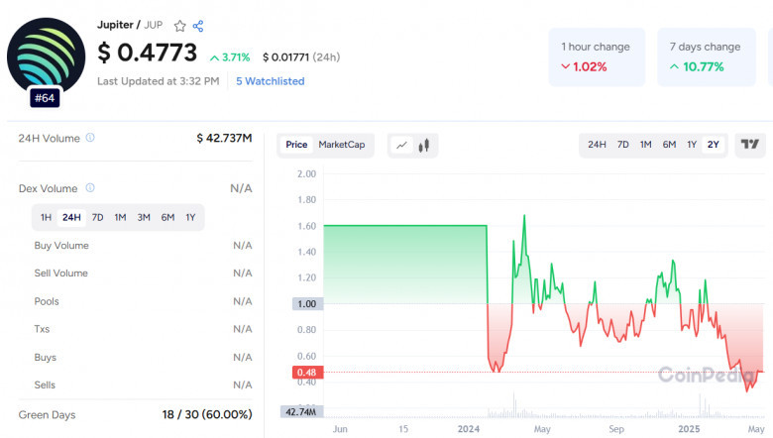Click the 3.71% change value
The height and width of the screenshot is (438, 773).
coord(230,57)
